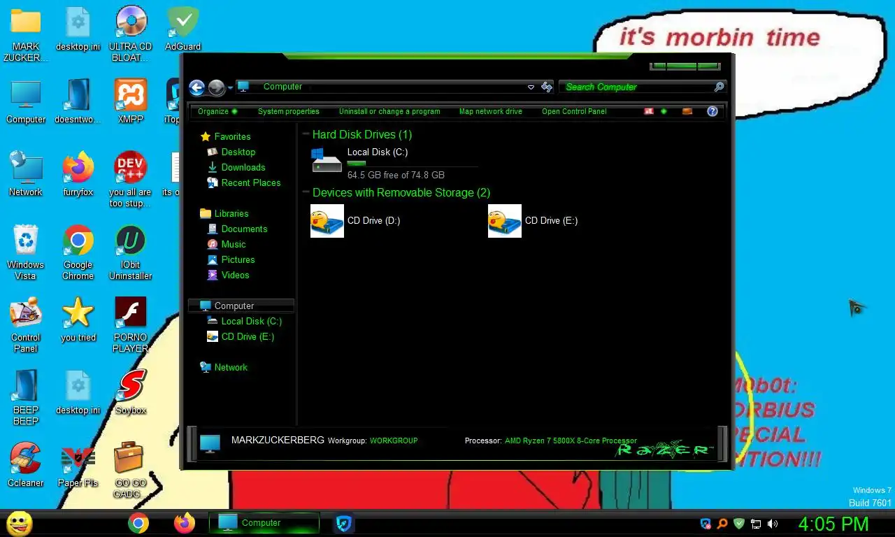Click the Computer taskbar button
The height and width of the screenshot is (537, 895).
click(x=264, y=523)
